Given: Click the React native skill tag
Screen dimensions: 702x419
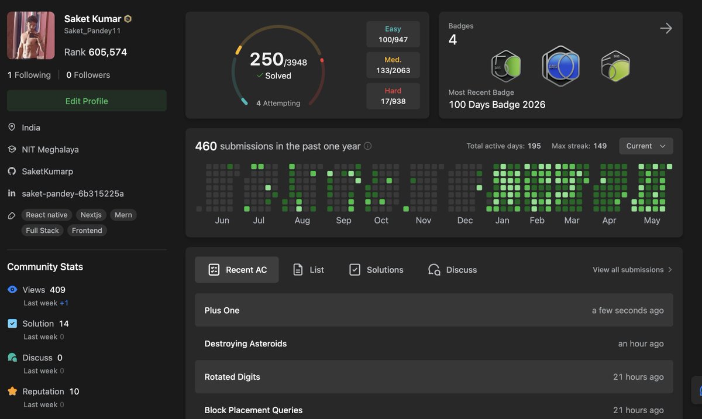Looking at the screenshot, I should [47, 215].
